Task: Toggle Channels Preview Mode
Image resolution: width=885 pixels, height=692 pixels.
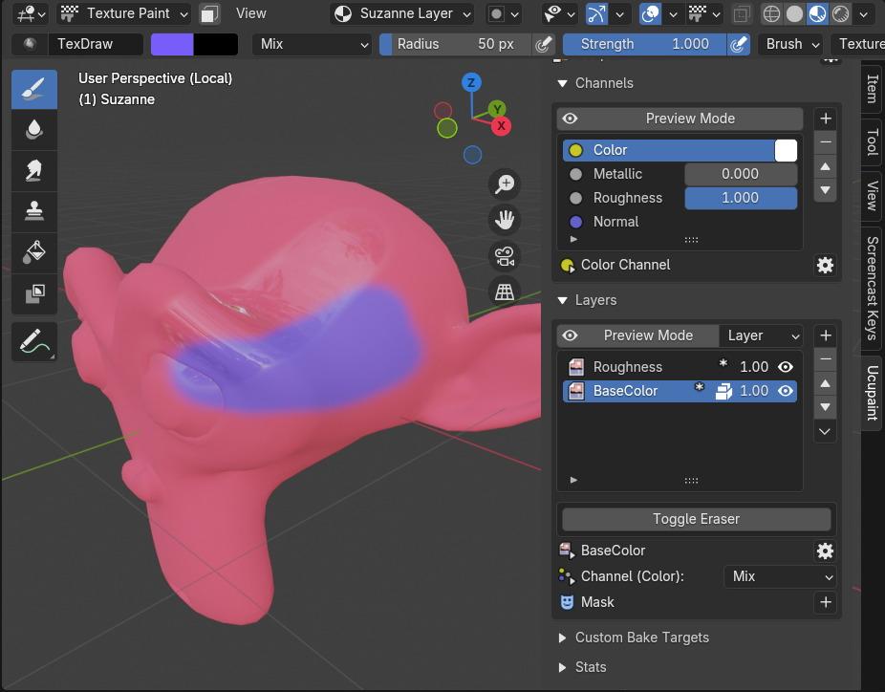Action: pyautogui.click(x=680, y=119)
